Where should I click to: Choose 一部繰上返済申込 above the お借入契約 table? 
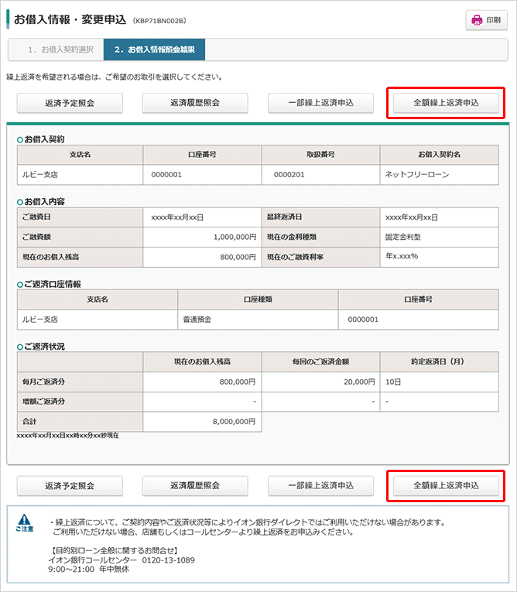click(320, 103)
